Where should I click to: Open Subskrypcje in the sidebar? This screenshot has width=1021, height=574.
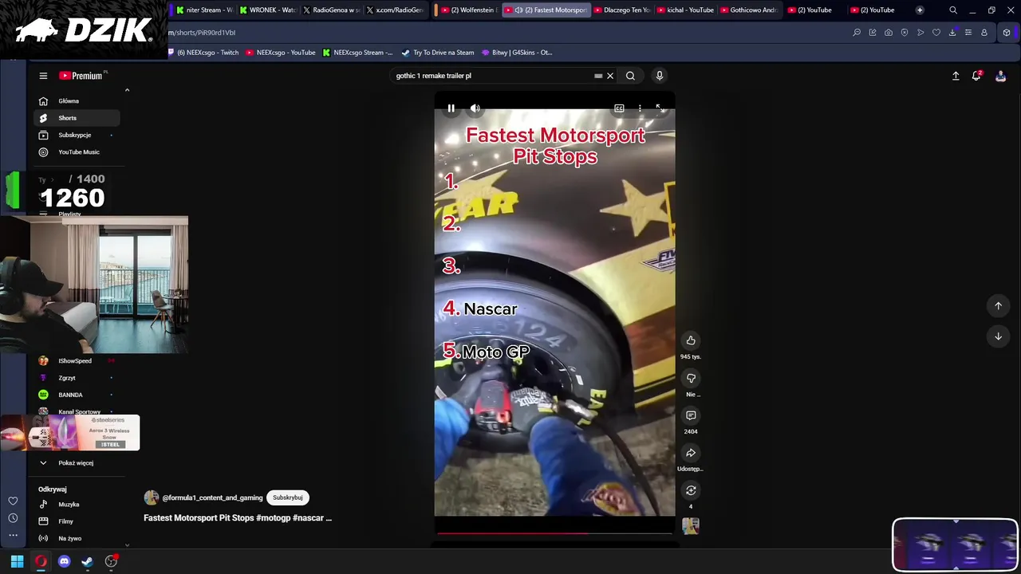coord(77,135)
